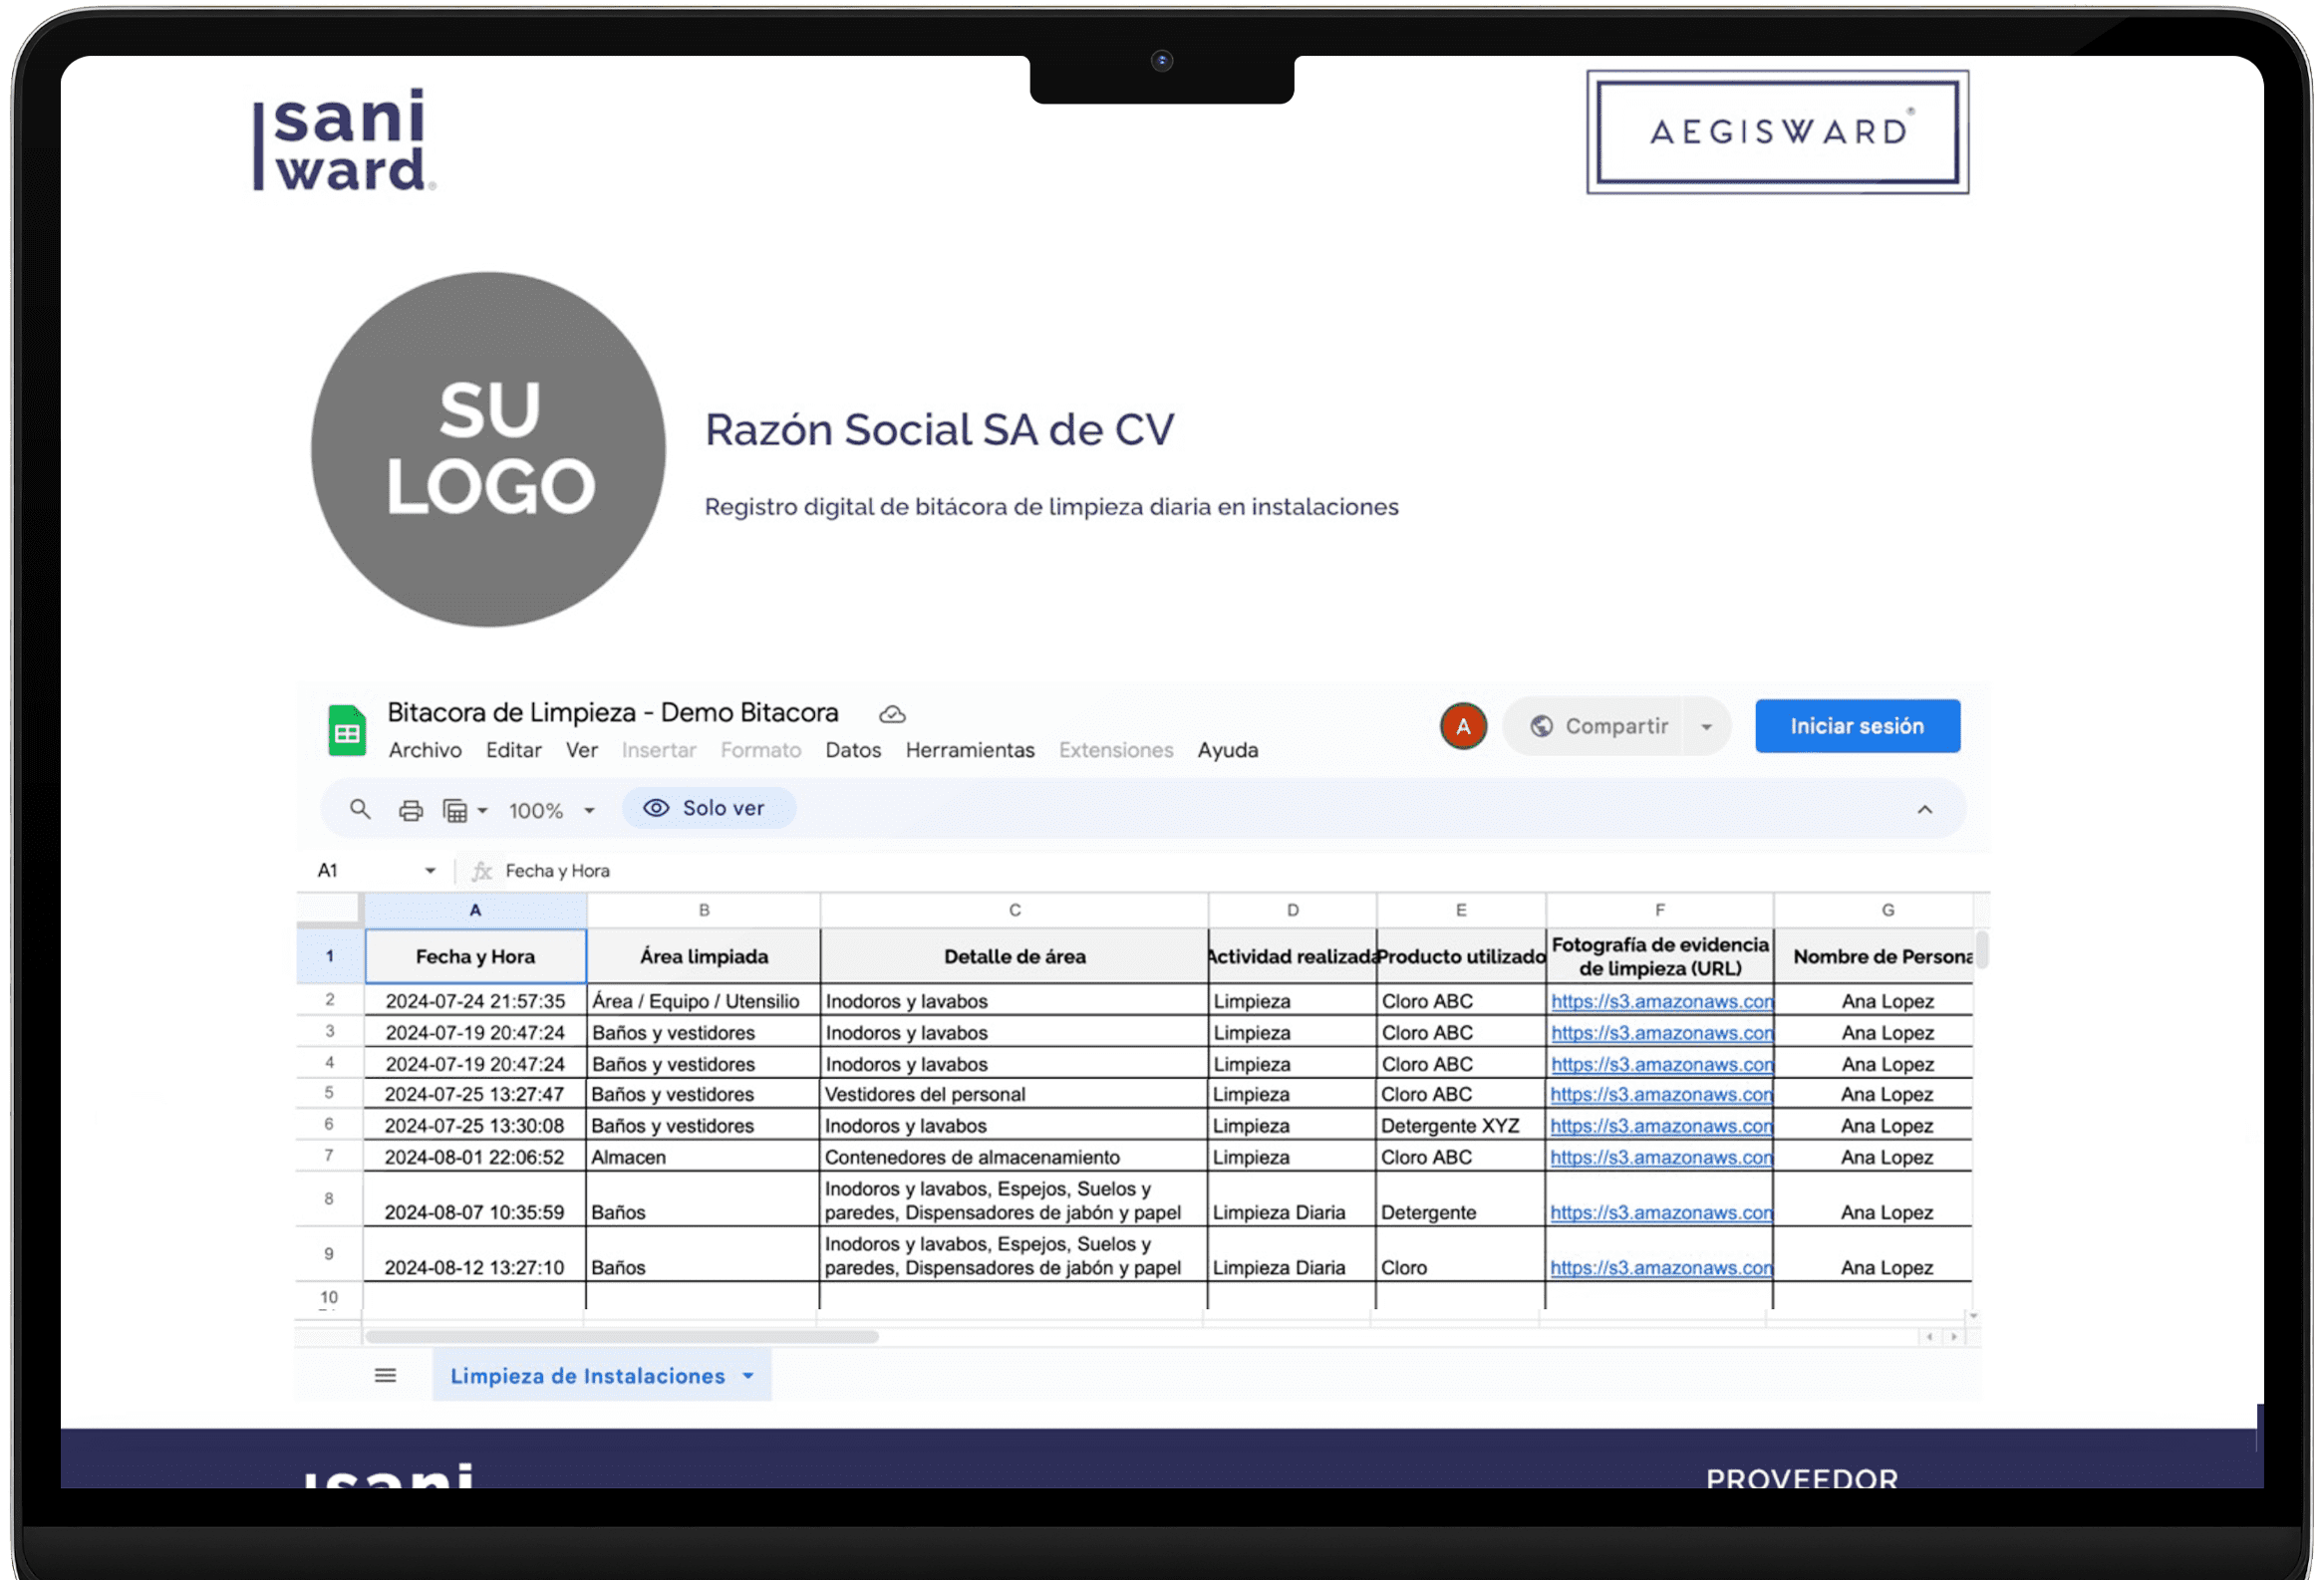The width and height of the screenshot is (2324, 1580).
Task: Click the SU LOGO placeholder circle
Action: [488, 449]
